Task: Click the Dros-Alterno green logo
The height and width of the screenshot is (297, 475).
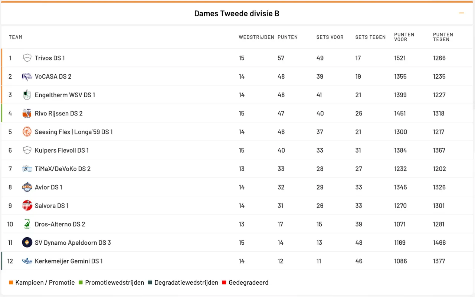Action: pos(27,224)
